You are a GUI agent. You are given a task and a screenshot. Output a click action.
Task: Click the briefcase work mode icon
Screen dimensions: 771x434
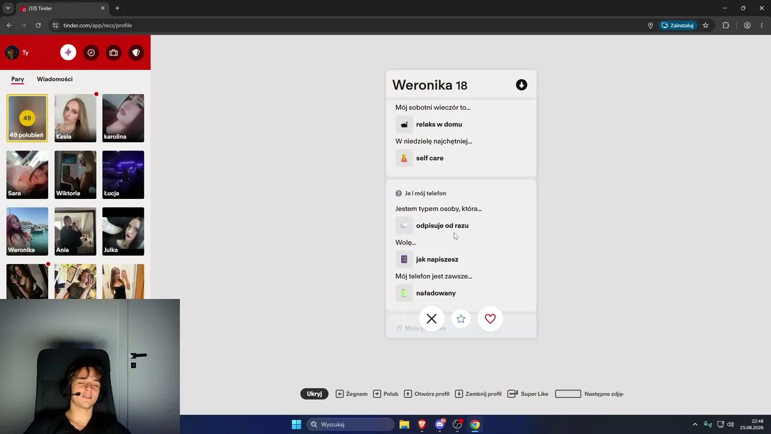pos(113,52)
